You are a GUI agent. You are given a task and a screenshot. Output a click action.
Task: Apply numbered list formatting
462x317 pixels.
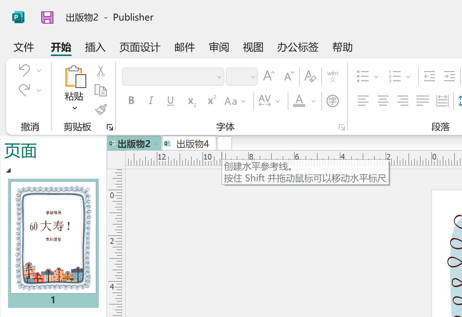click(x=395, y=76)
